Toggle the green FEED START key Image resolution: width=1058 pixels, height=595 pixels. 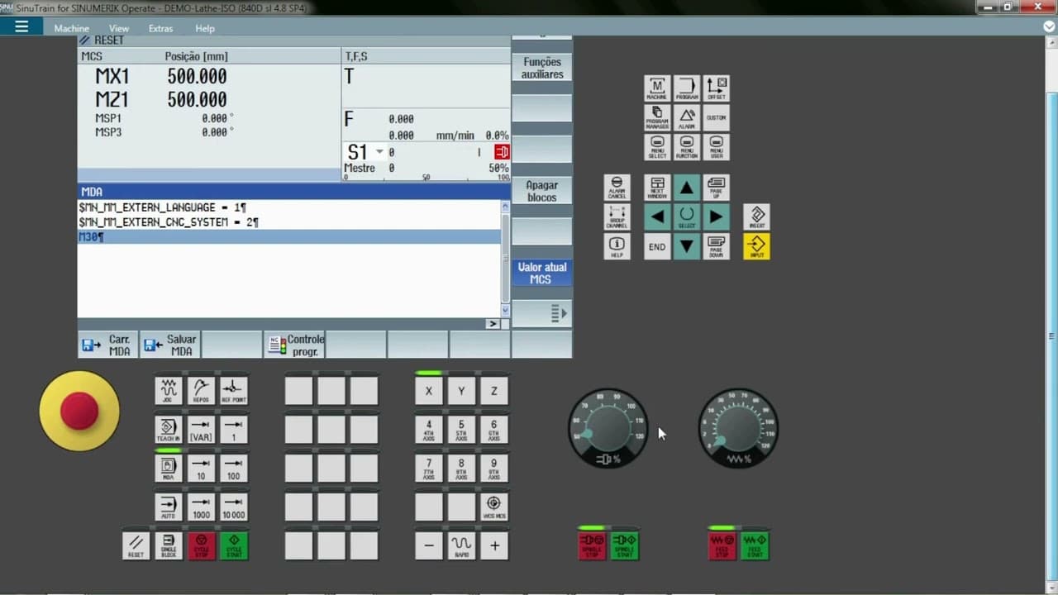tap(755, 546)
